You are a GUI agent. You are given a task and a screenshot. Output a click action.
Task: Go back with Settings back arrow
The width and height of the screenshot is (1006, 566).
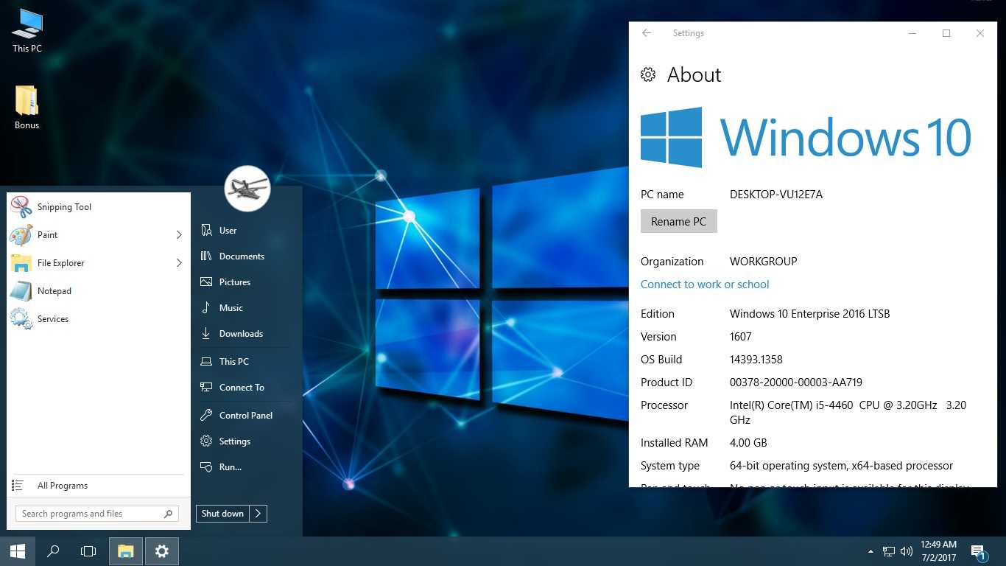647,33
